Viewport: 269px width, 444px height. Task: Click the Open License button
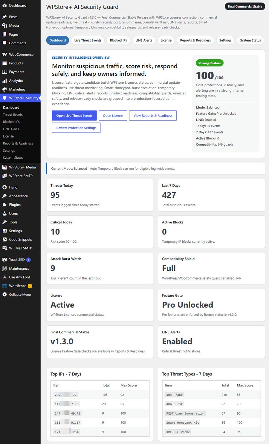click(113, 116)
